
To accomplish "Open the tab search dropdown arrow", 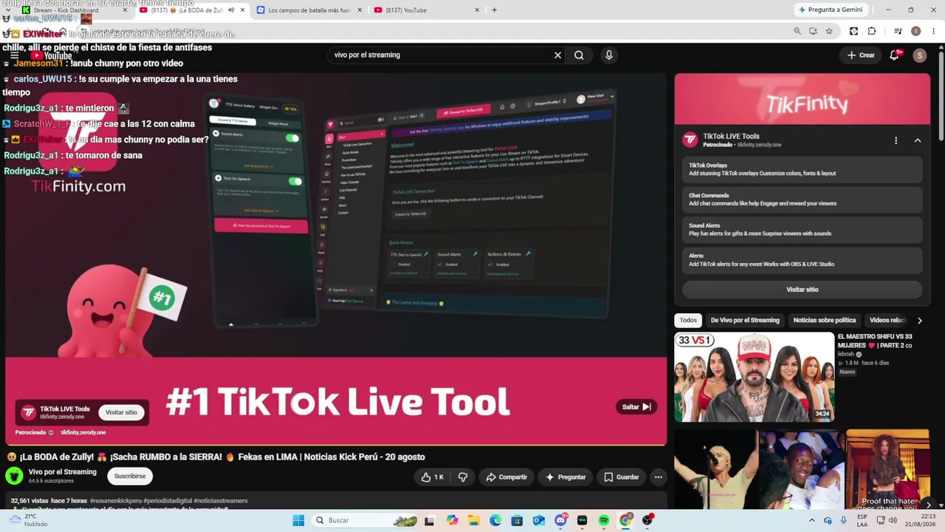I will point(7,10).
